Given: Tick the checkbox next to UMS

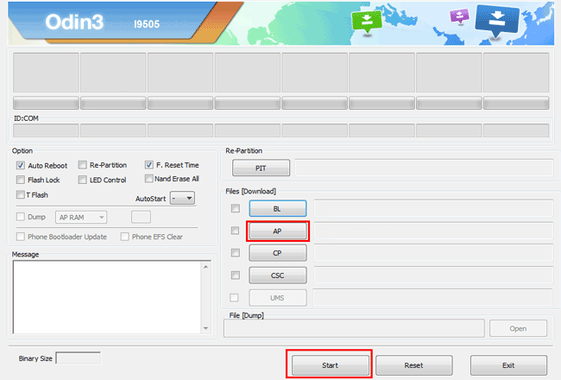Looking at the screenshot, I should coord(234,298).
